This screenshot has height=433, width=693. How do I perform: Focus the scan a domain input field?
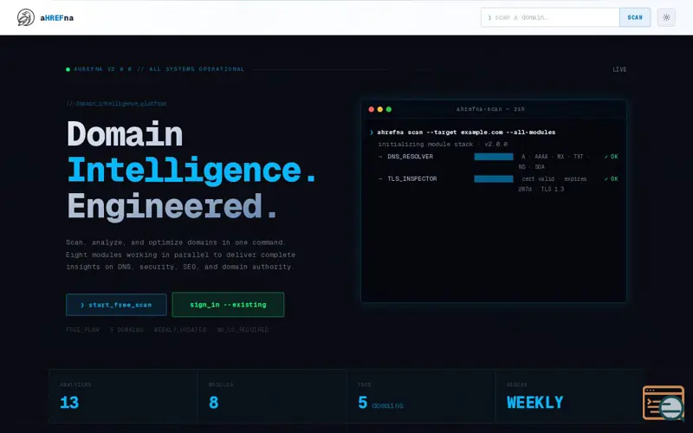pos(550,17)
